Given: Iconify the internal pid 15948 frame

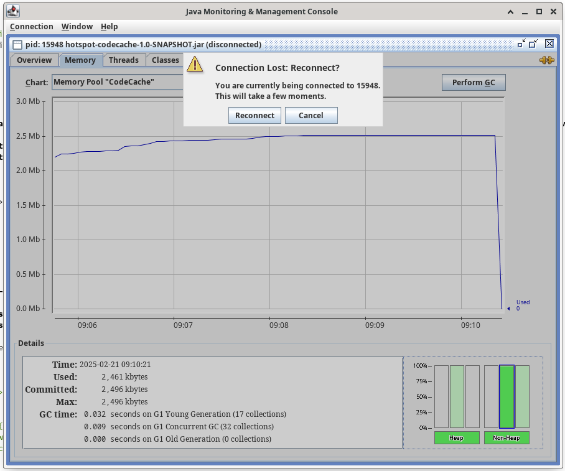Looking at the screenshot, I should click(521, 44).
